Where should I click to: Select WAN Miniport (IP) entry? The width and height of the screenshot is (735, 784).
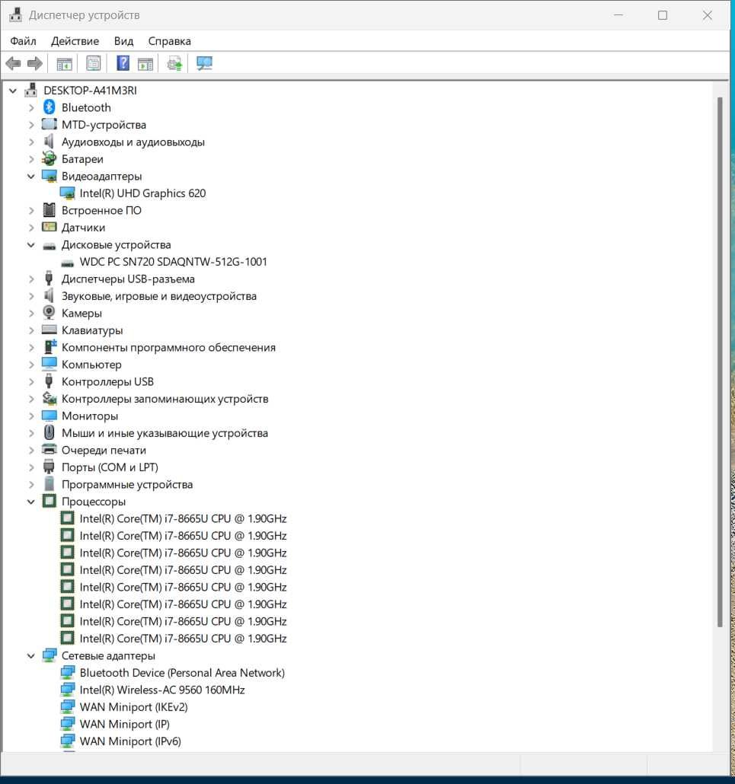tap(125, 724)
